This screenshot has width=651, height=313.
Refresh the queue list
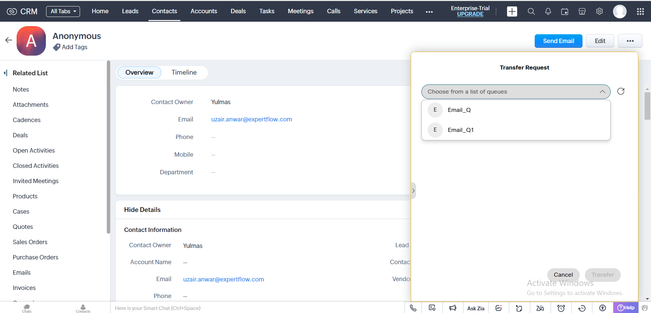[620, 91]
